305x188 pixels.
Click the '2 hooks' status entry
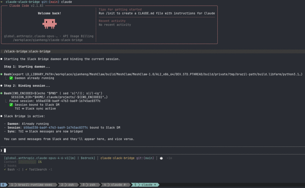(10, 166)
